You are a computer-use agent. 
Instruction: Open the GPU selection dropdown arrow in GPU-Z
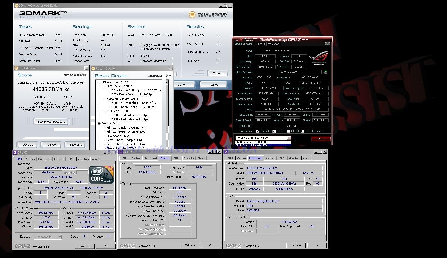coord(289,138)
